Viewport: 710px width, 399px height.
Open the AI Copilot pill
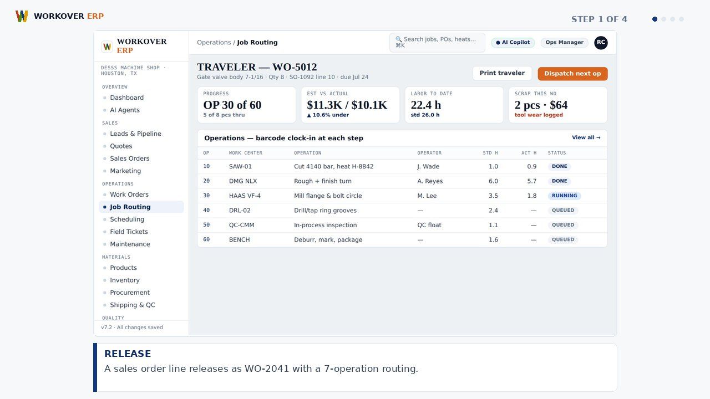point(513,43)
